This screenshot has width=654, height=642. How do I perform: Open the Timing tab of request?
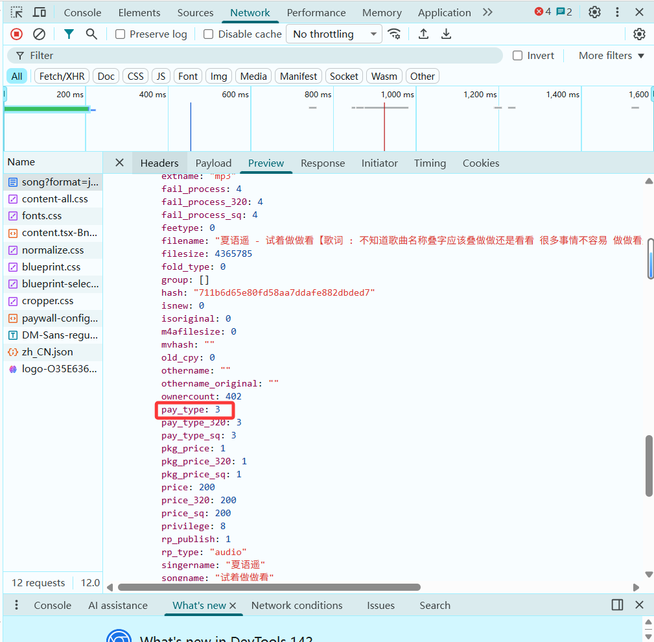[430, 163]
